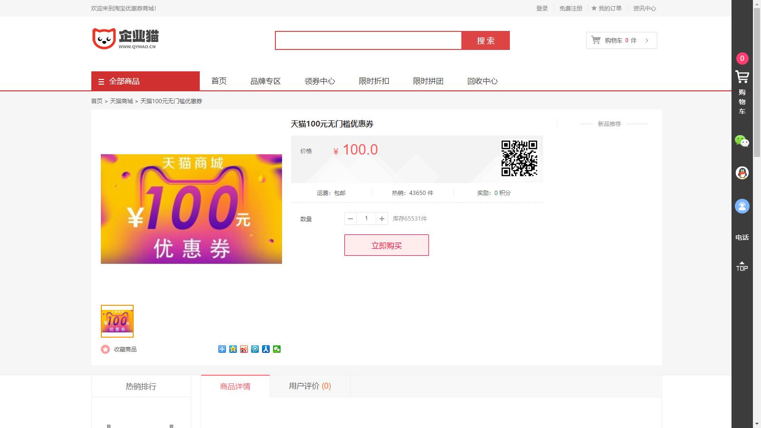Select the coupon thumbnail below main image
The image size is (761, 428).
117,321
